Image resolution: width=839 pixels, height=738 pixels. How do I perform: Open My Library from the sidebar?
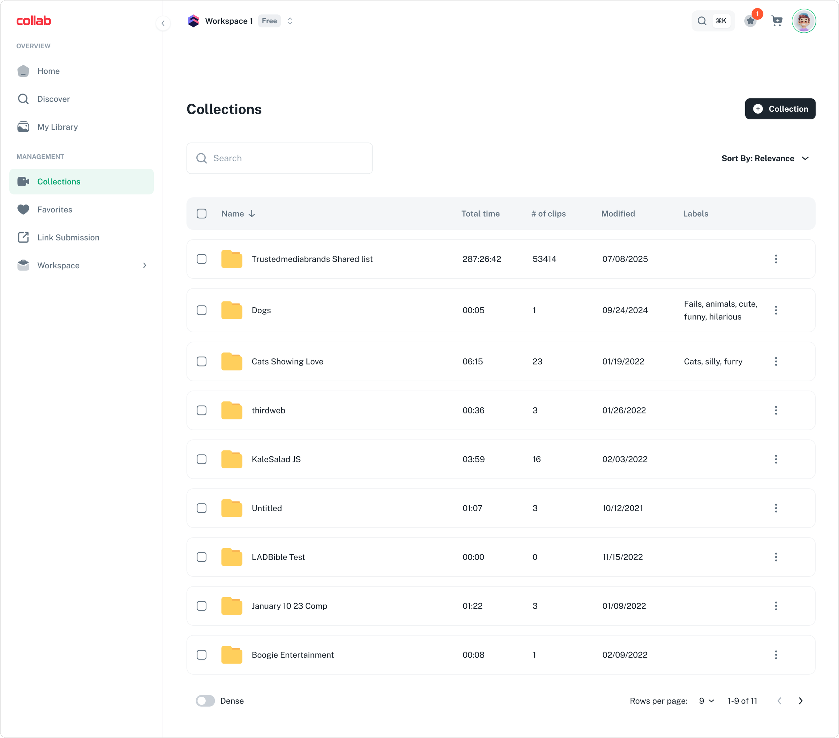[57, 127]
